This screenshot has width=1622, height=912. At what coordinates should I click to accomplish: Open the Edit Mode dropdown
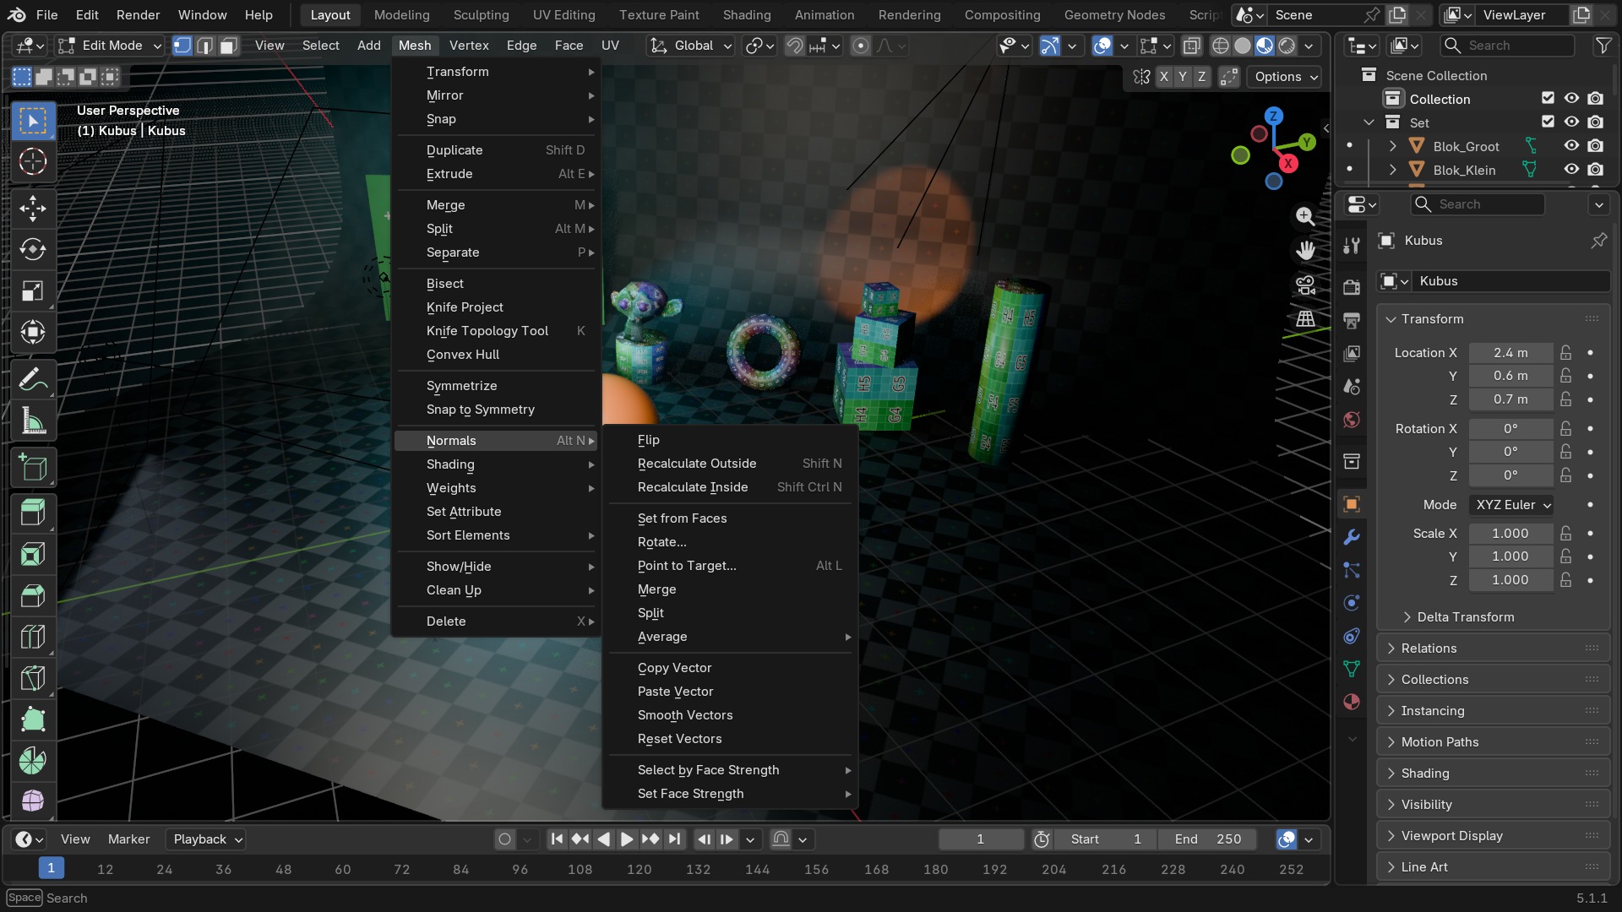click(110, 46)
